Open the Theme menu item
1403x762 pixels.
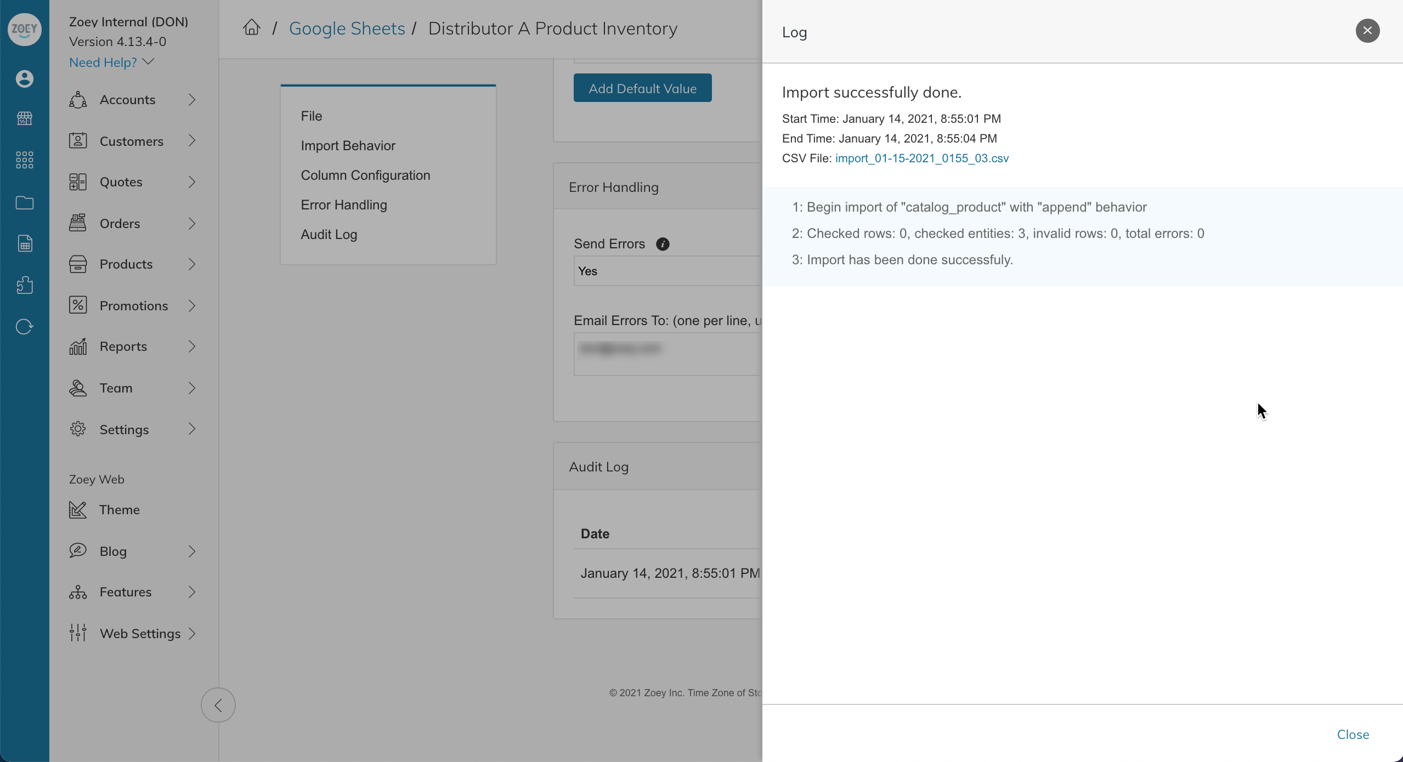tap(120, 510)
